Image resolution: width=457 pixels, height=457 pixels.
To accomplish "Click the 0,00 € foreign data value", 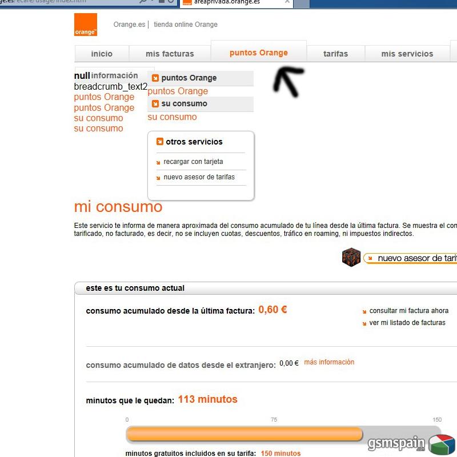I will (x=289, y=363).
